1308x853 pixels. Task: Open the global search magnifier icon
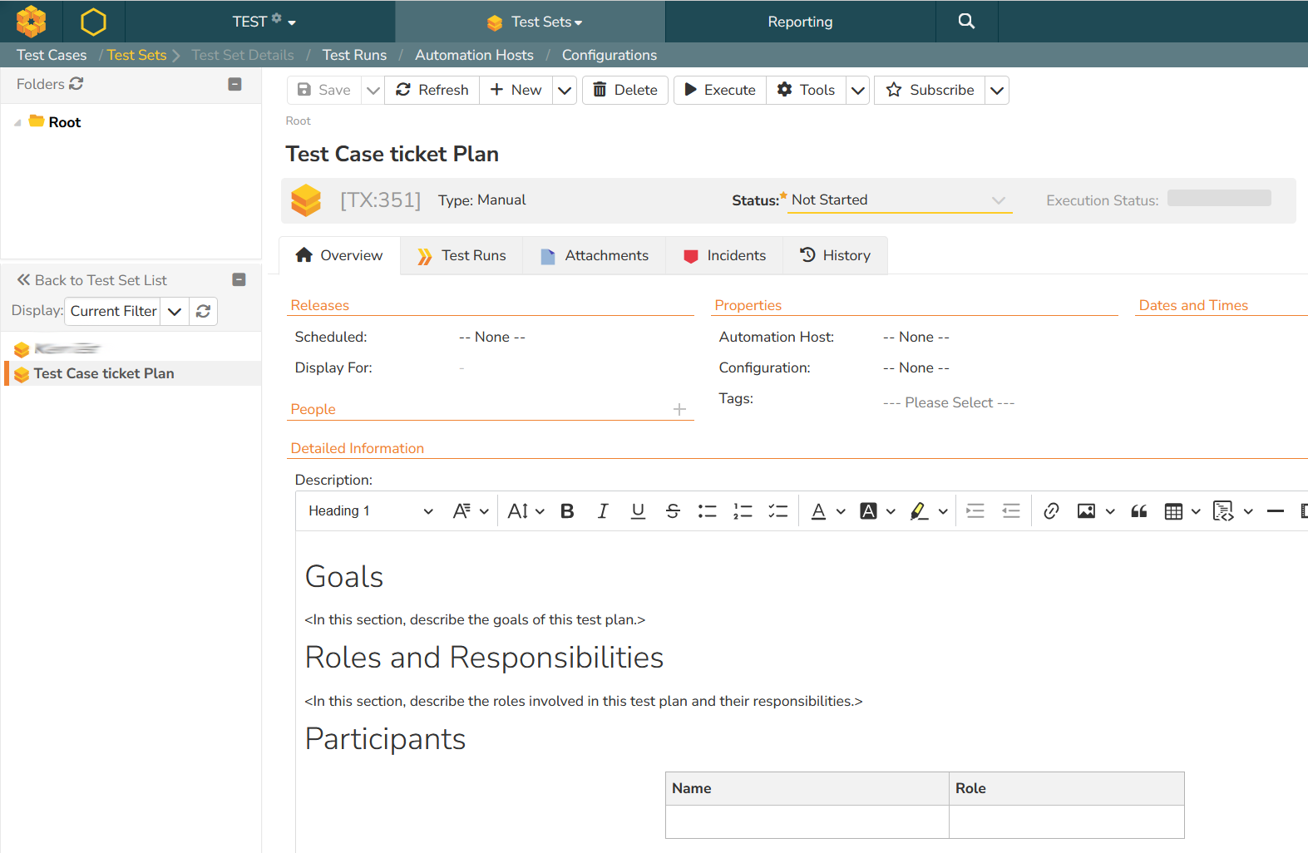(966, 22)
